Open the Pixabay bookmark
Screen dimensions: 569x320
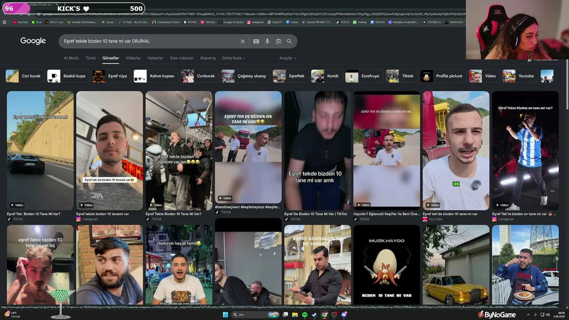pos(360,22)
